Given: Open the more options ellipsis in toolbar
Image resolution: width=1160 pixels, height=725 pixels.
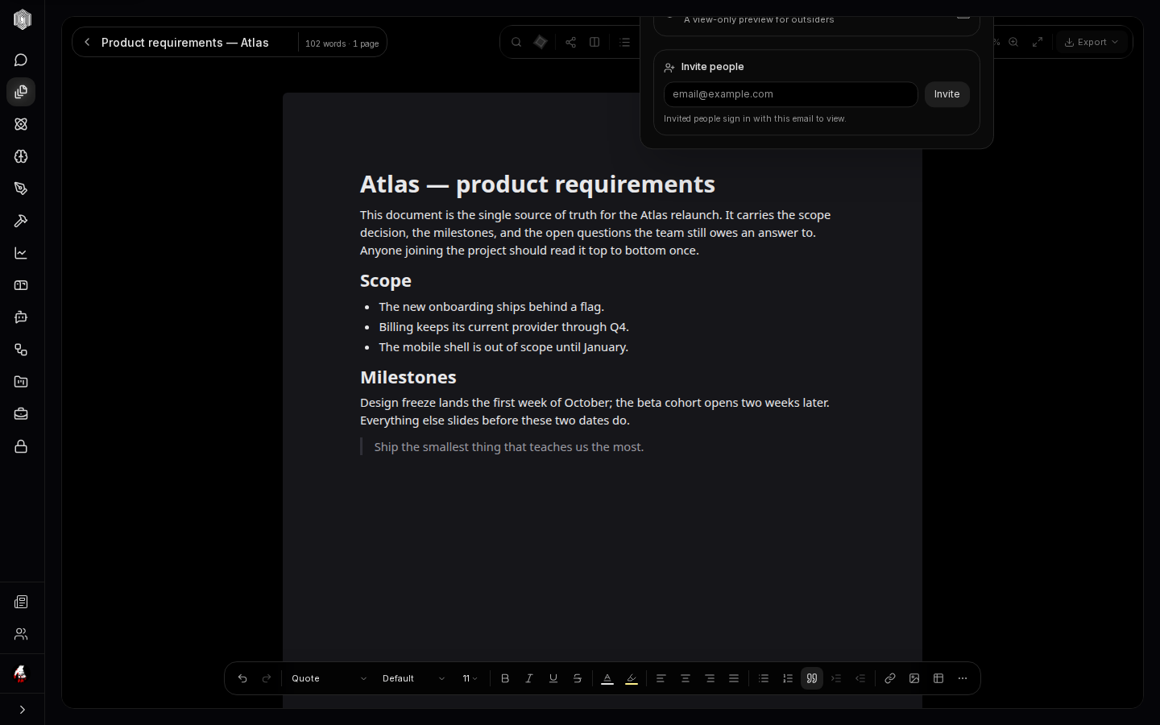Looking at the screenshot, I should [x=963, y=678].
